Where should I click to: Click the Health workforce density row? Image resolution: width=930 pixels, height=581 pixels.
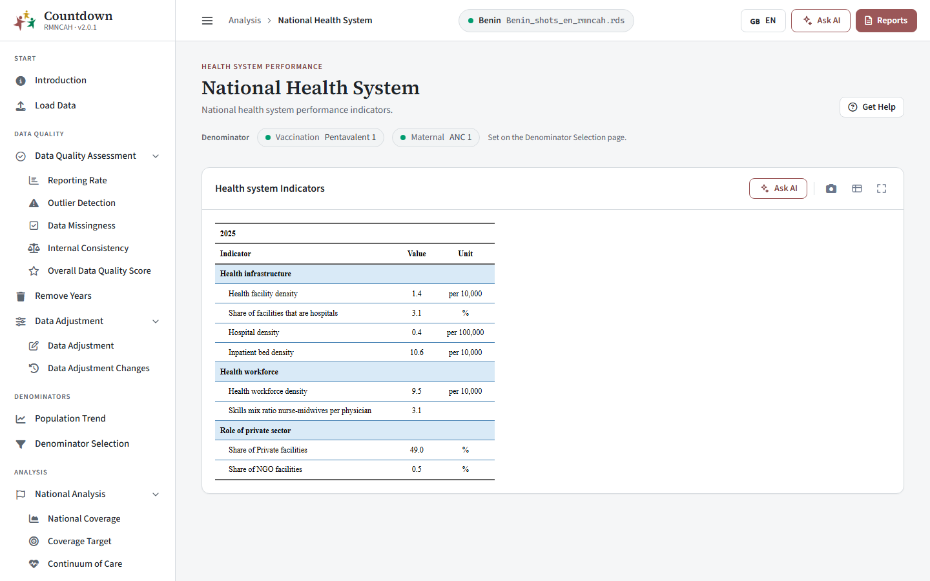pyautogui.click(x=355, y=391)
